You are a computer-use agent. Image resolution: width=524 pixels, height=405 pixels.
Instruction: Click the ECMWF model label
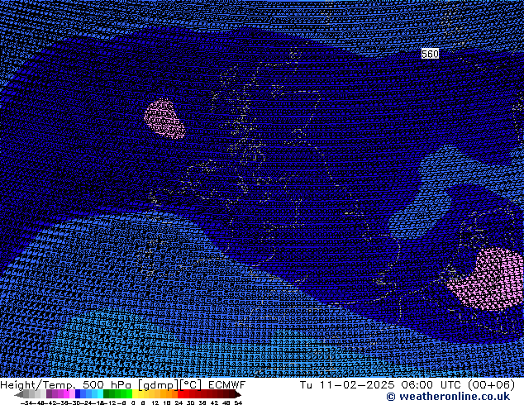[x=227, y=385]
